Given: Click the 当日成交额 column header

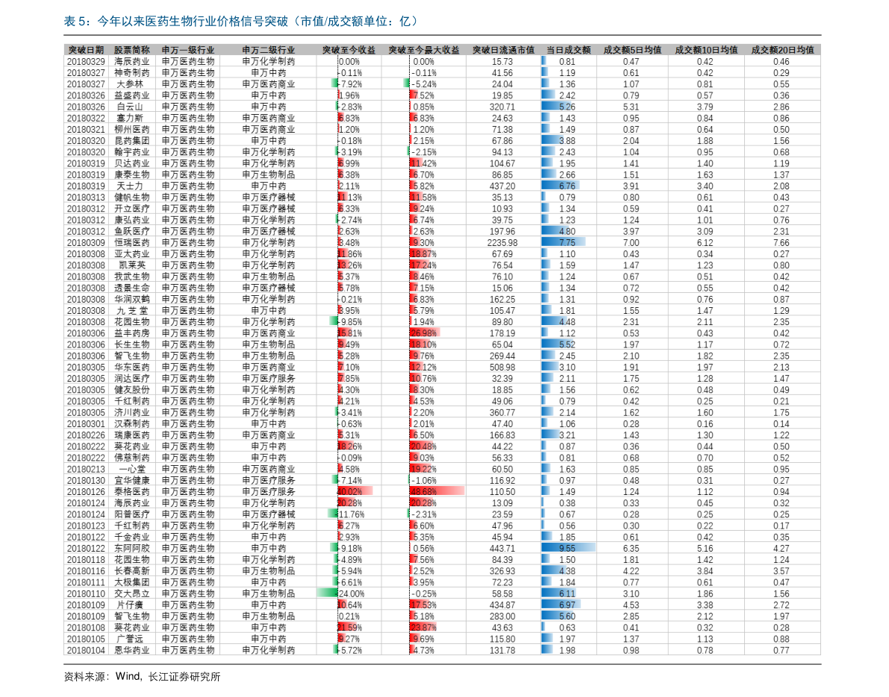Looking at the screenshot, I should [x=569, y=50].
